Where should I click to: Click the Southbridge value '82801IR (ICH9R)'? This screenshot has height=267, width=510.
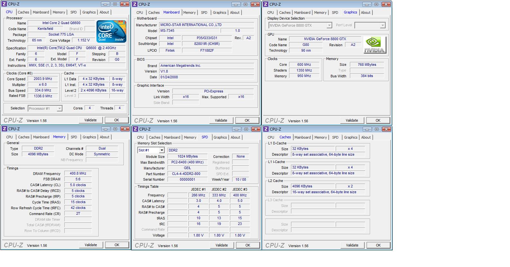pos(207,44)
